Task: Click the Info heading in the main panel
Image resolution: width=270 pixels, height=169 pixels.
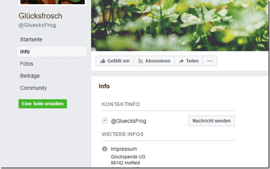Action: pos(104,86)
